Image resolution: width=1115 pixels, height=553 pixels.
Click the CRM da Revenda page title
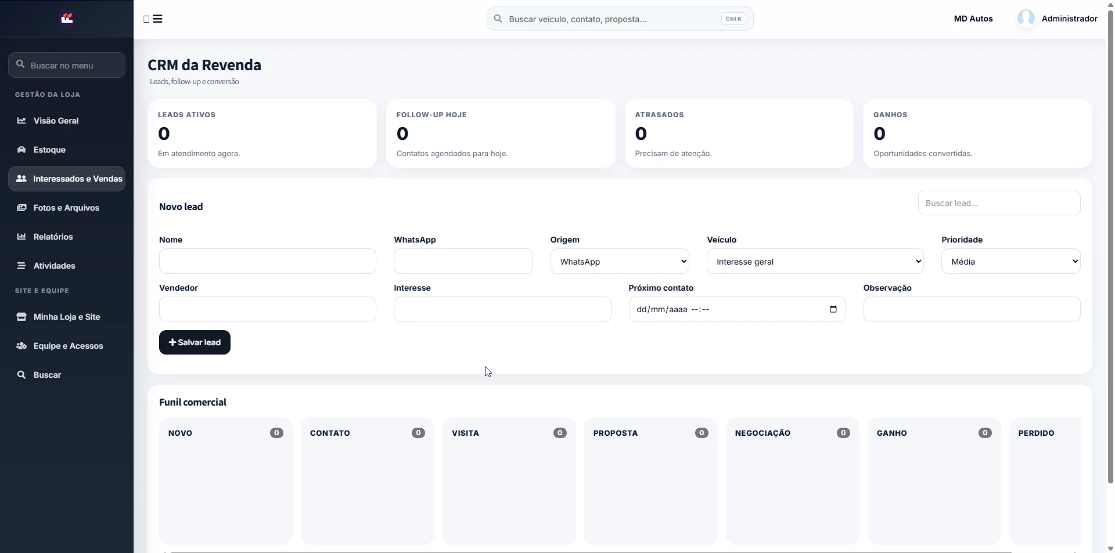point(204,65)
